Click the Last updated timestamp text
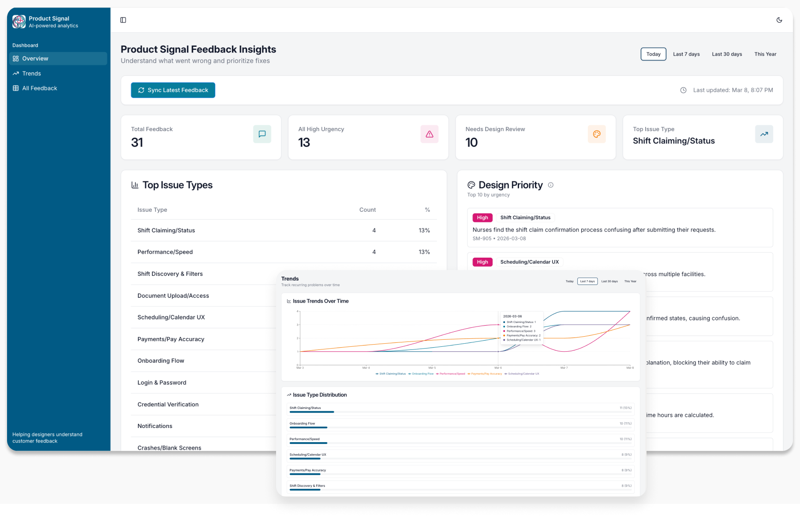 pyautogui.click(x=733, y=90)
